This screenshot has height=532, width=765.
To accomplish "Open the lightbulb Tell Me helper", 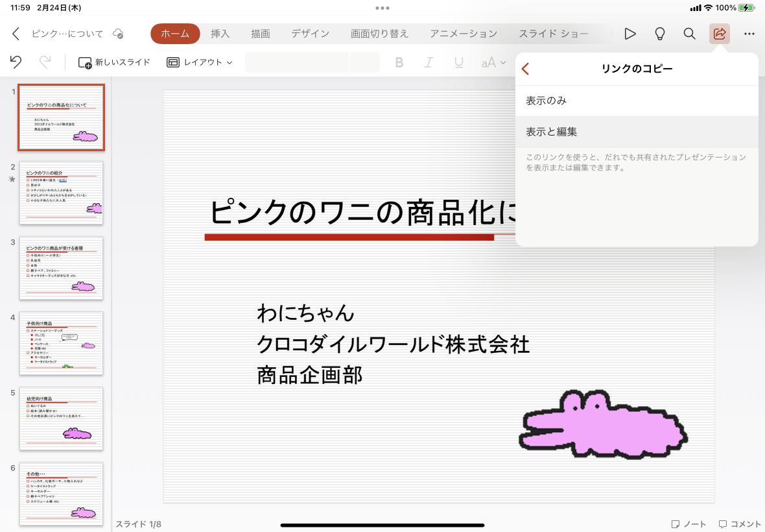I will 659,34.
